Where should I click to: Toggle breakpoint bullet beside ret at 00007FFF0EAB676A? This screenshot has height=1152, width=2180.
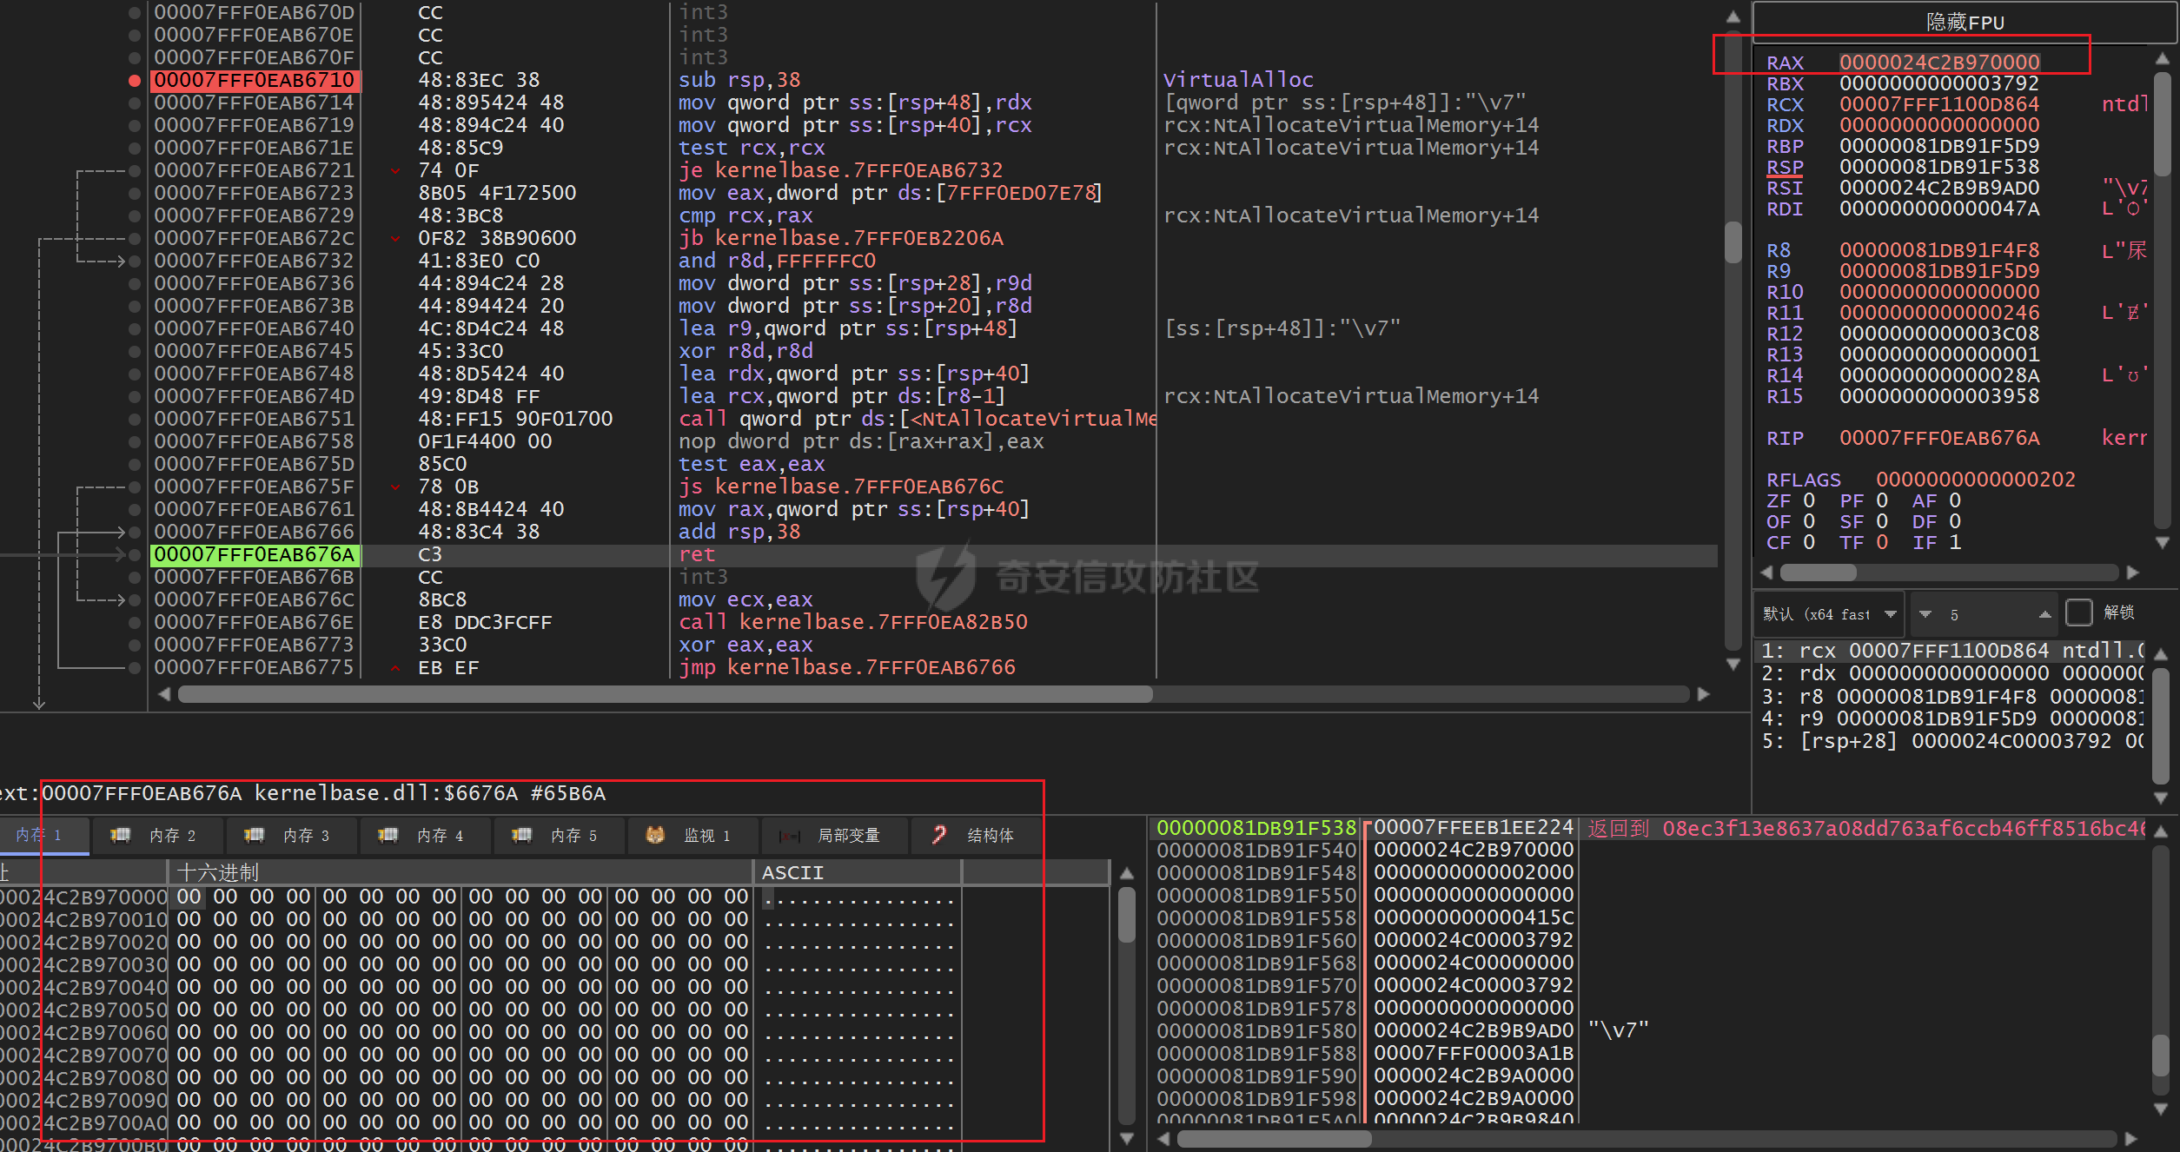click(x=134, y=555)
